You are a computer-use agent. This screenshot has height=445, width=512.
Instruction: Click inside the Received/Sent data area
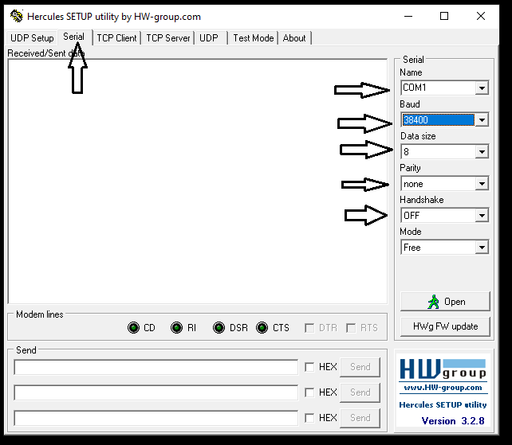pos(198,182)
